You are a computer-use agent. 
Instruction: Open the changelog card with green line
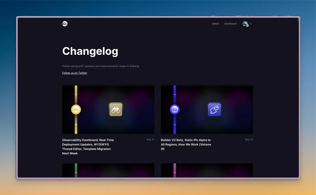click(108, 170)
